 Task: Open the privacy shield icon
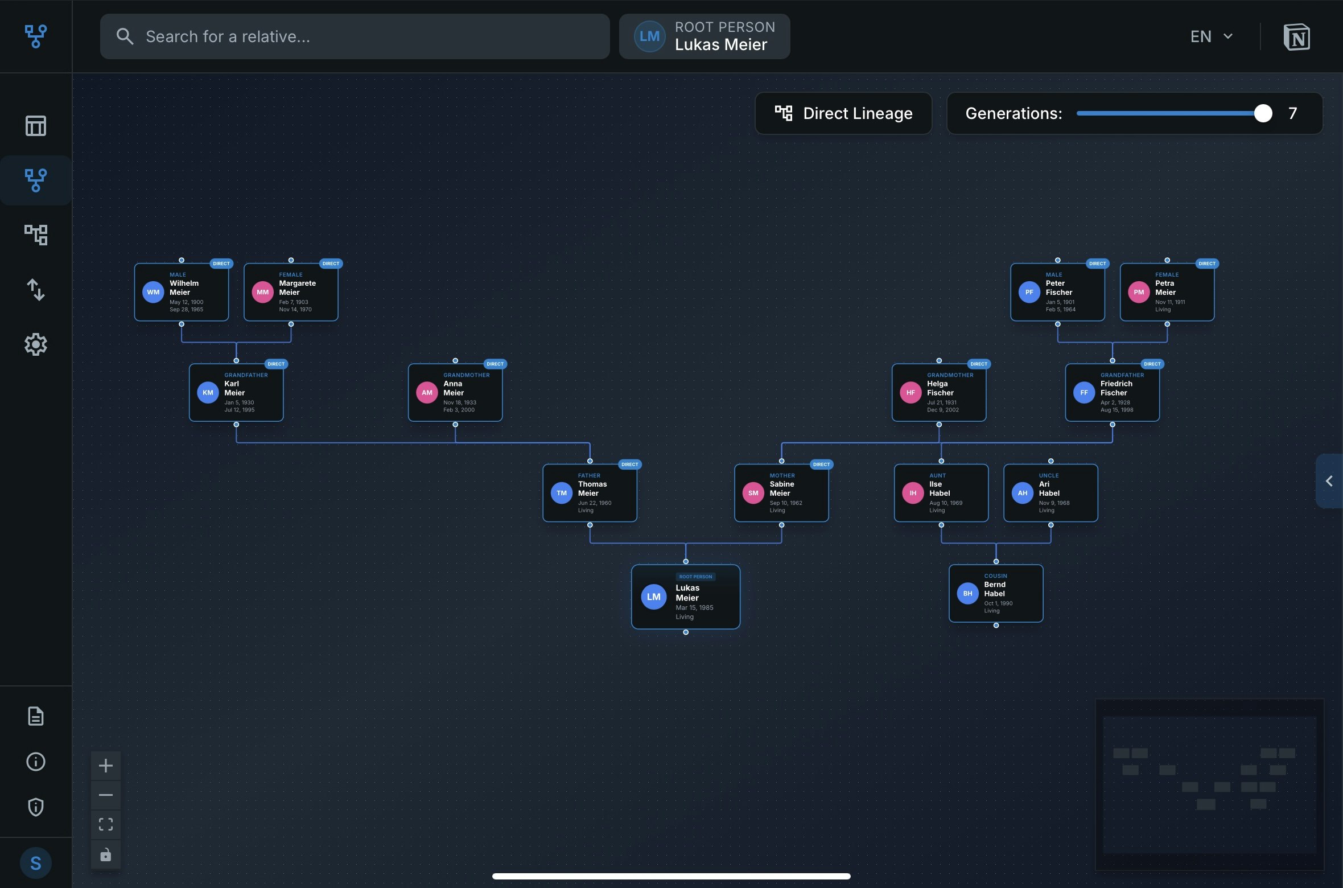(36, 807)
